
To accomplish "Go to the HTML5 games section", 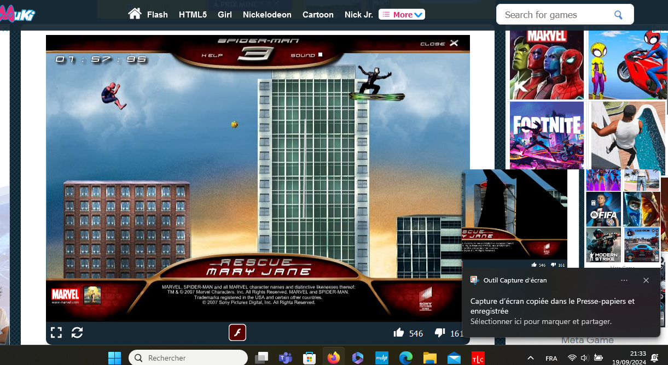I will (193, 15).
